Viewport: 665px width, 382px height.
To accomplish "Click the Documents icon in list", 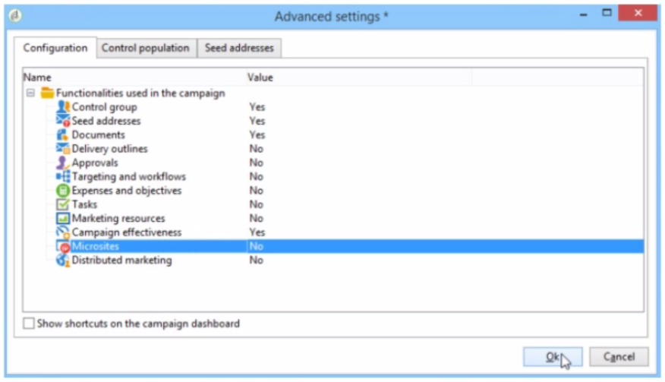I will click(63, 135).
